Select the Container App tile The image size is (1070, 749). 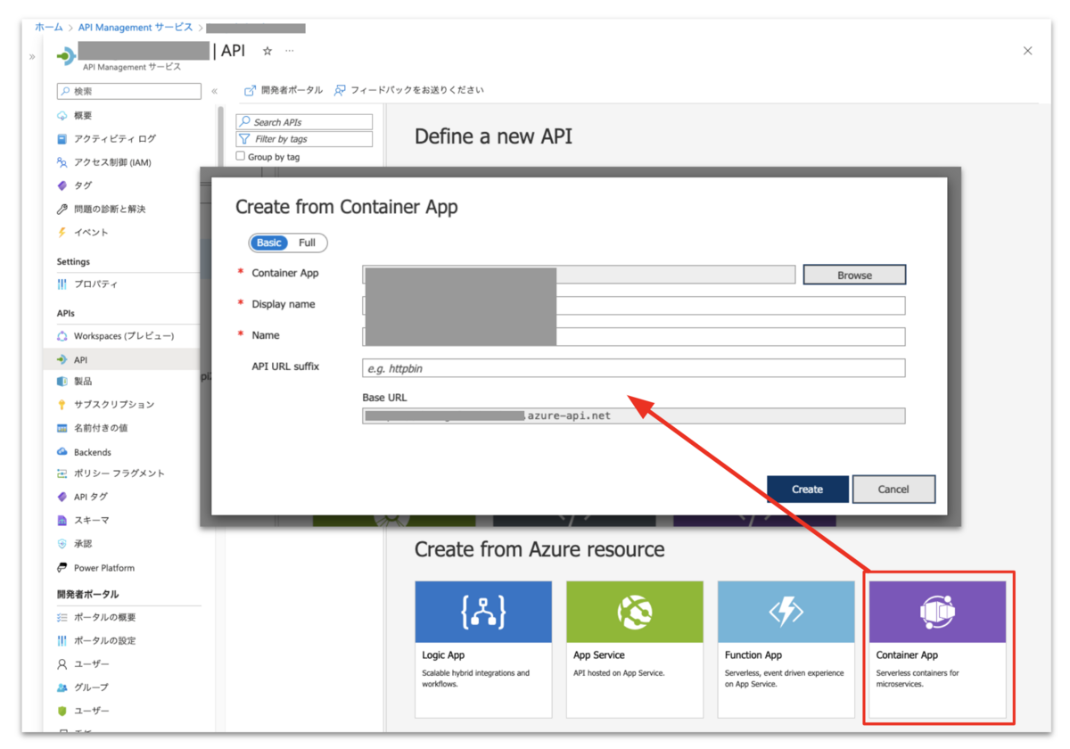[x=938, y=650]
